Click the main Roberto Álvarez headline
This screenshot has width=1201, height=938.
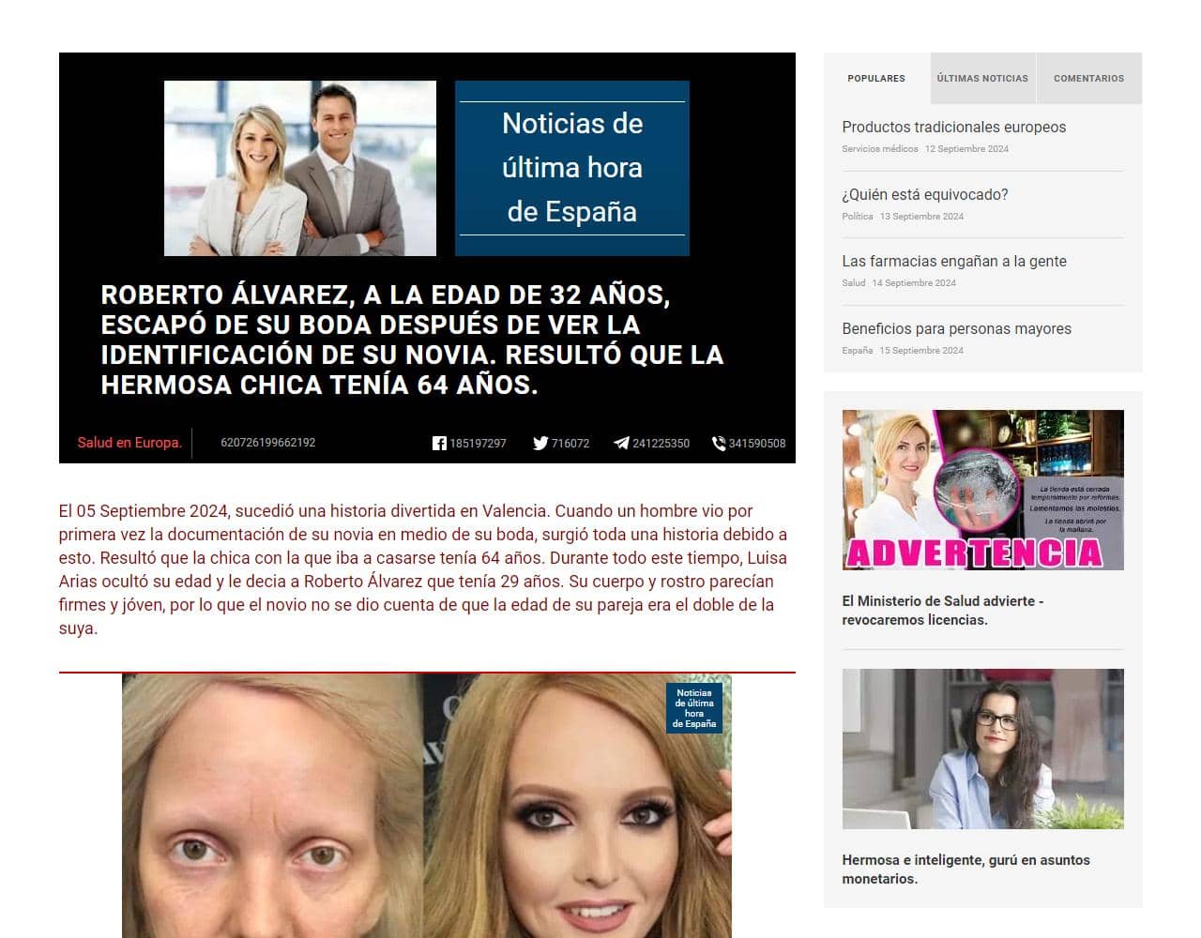point(412,340)
